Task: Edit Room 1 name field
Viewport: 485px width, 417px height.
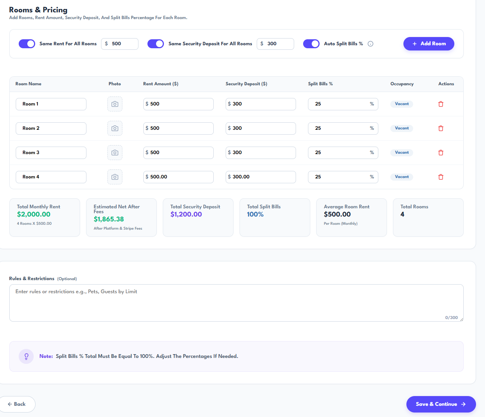Action: 51,104
